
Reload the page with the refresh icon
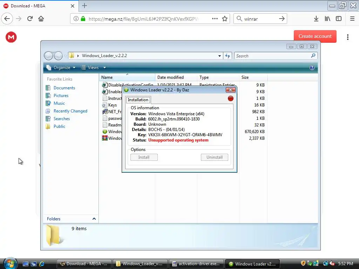click(30, 19)
